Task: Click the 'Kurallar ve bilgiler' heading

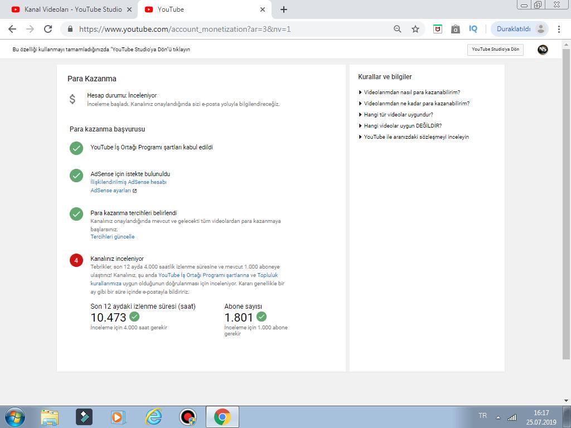Action: point(385,77)
